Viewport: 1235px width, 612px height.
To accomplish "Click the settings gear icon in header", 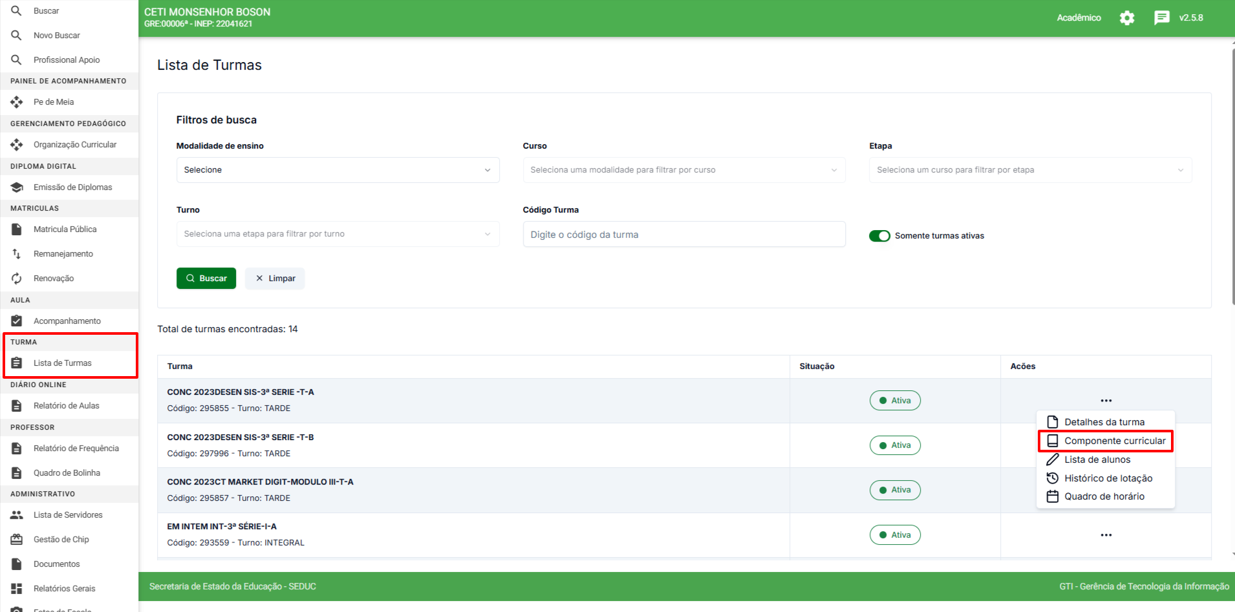I will (x=1127, y=18).
